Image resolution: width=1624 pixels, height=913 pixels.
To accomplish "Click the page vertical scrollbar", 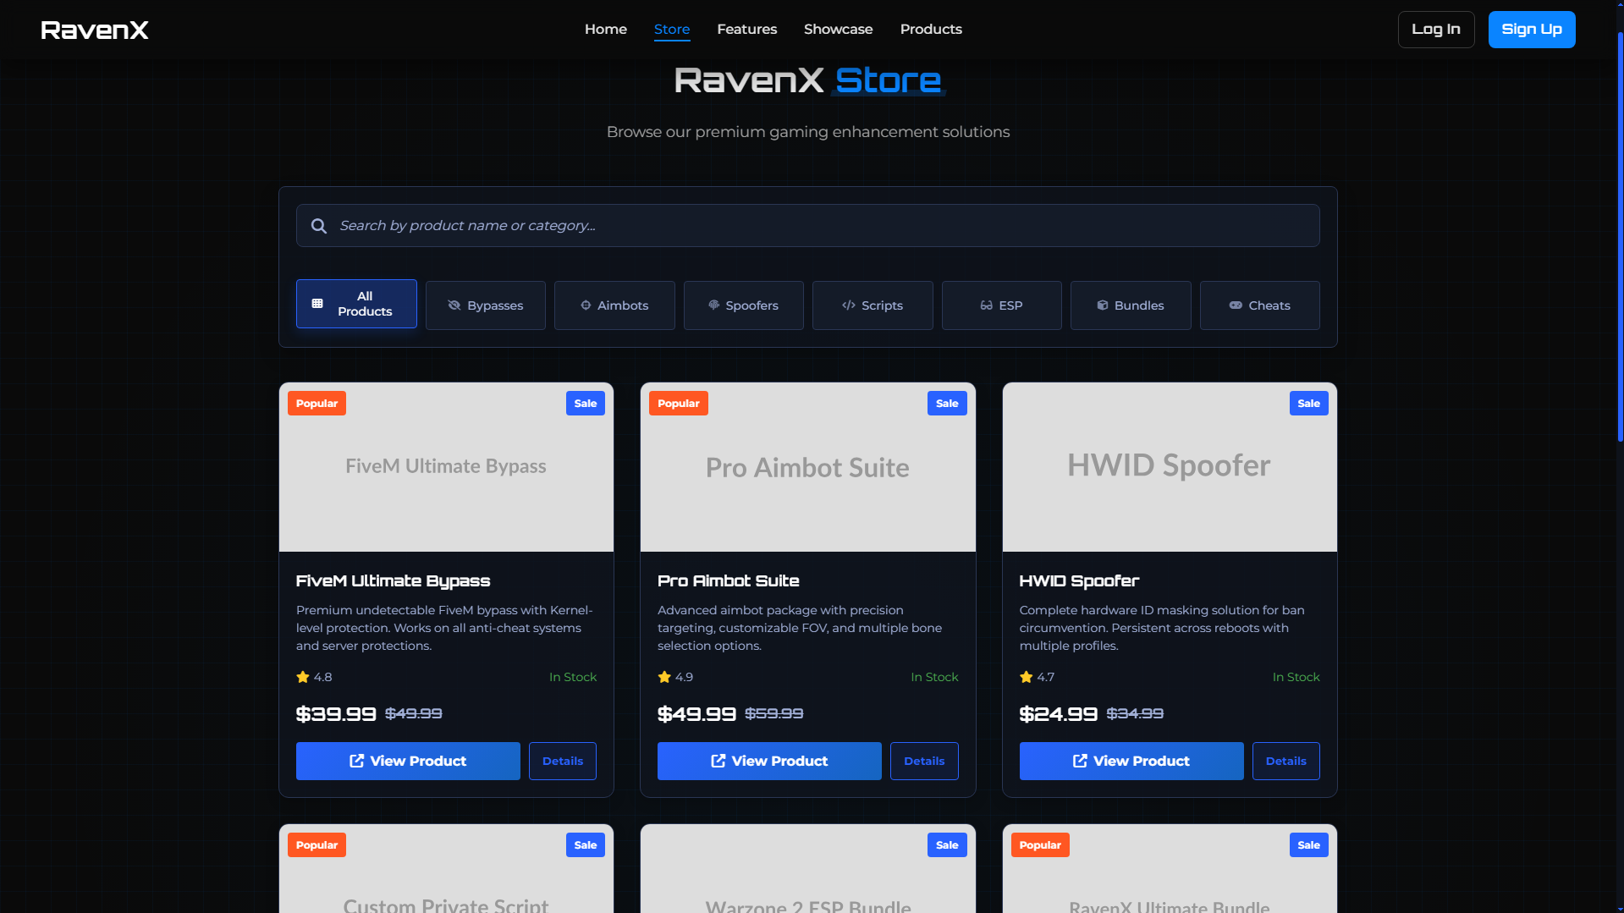I will pyautogui.click(x=1620, y=237).
